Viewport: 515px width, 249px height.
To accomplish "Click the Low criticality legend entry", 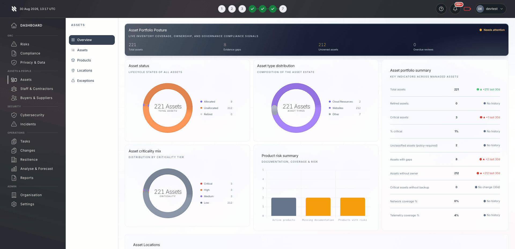I will coord(216,203).
